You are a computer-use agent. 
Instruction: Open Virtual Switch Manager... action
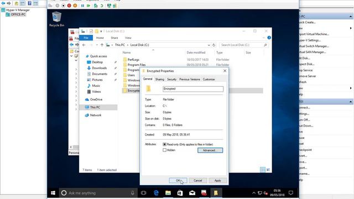(x=314, y=46)
